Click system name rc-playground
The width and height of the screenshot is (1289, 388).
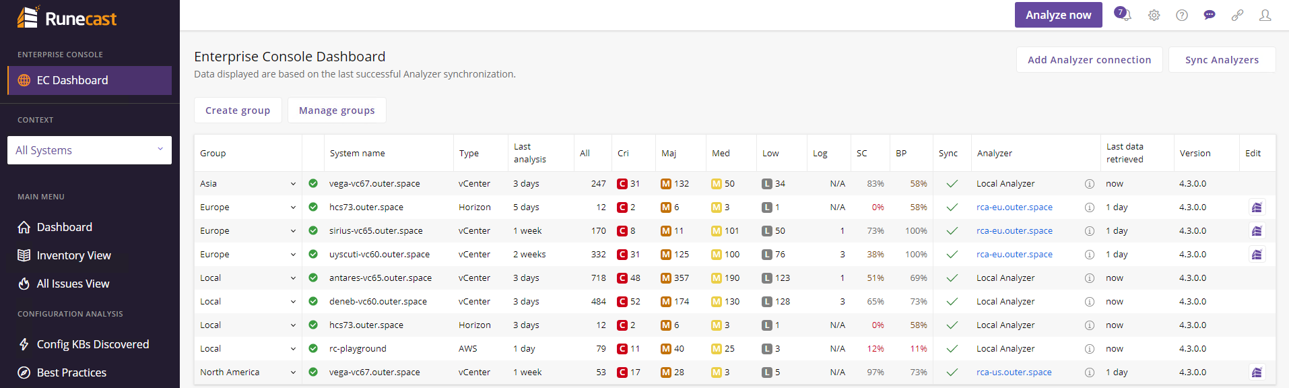(358, 349)
